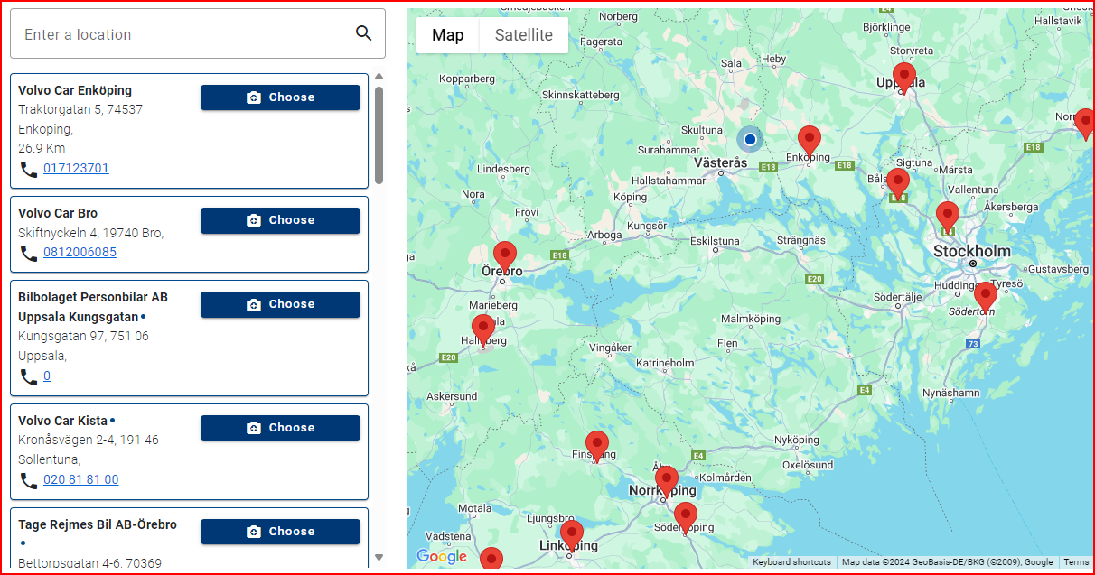Image resolution: width=1095 pixels, height=575 pixels.
Task: Call phone number 0812006085
Action: pos(80,252)
